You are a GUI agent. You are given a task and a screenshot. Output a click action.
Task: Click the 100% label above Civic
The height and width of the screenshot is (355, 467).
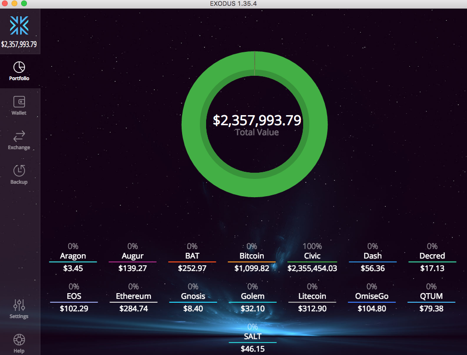click(312, 246)
